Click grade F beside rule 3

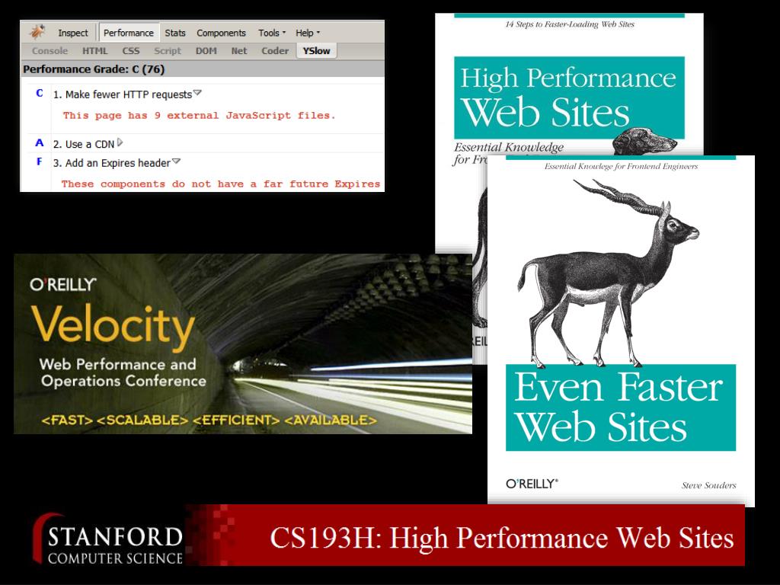[40, 161]
